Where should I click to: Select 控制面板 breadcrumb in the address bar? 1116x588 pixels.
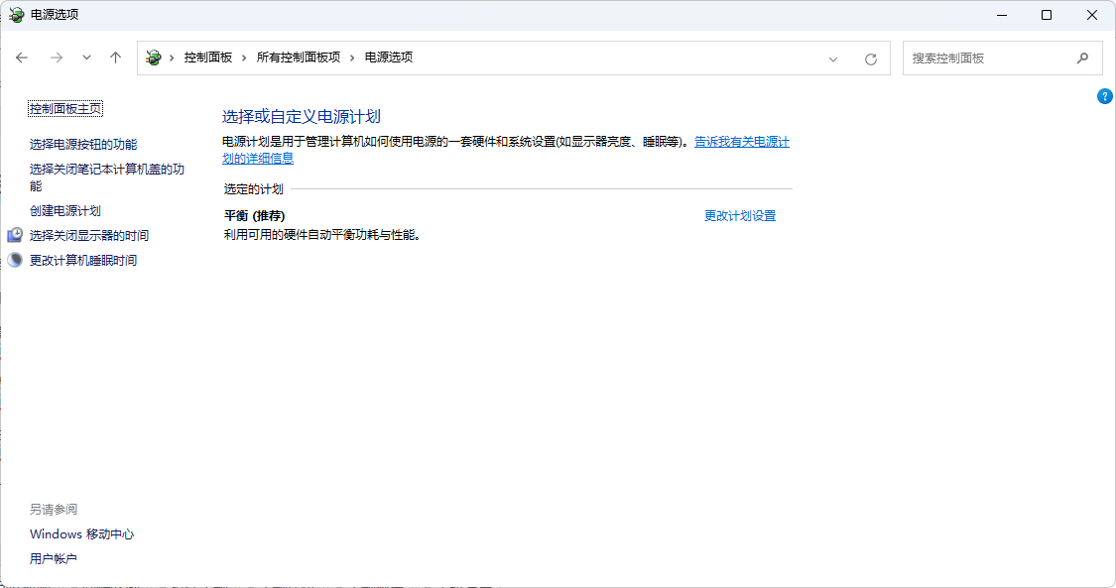coord(207,58)
